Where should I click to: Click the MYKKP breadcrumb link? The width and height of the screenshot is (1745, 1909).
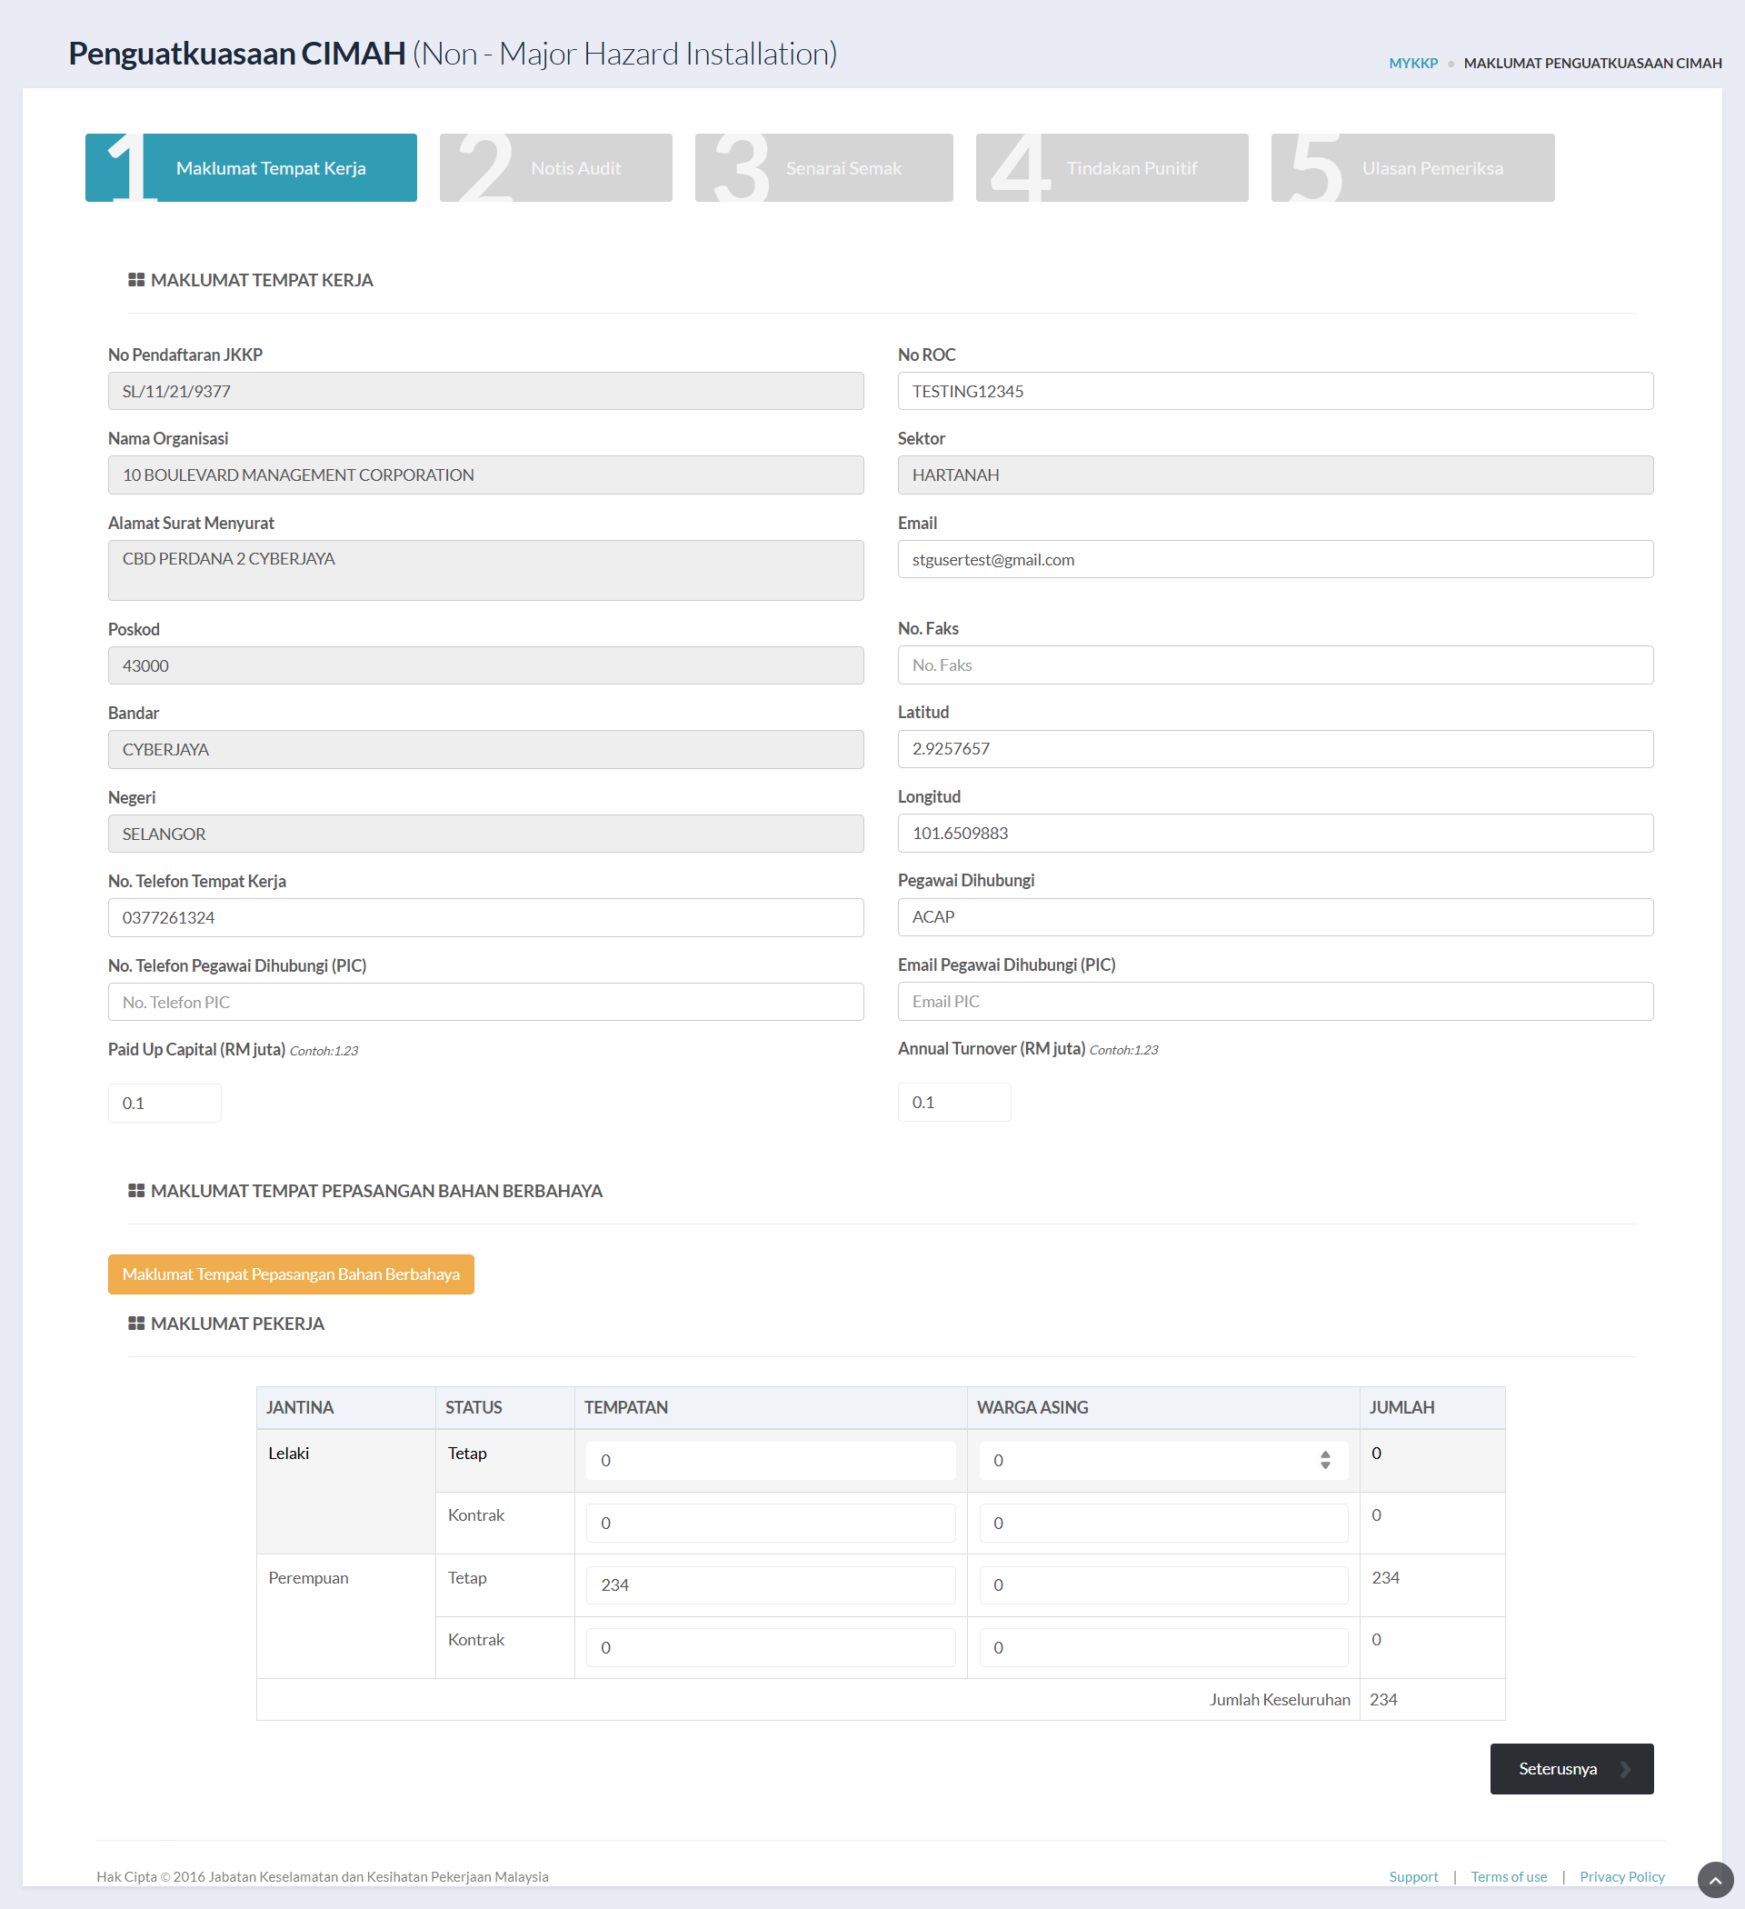click(1412, 64)
